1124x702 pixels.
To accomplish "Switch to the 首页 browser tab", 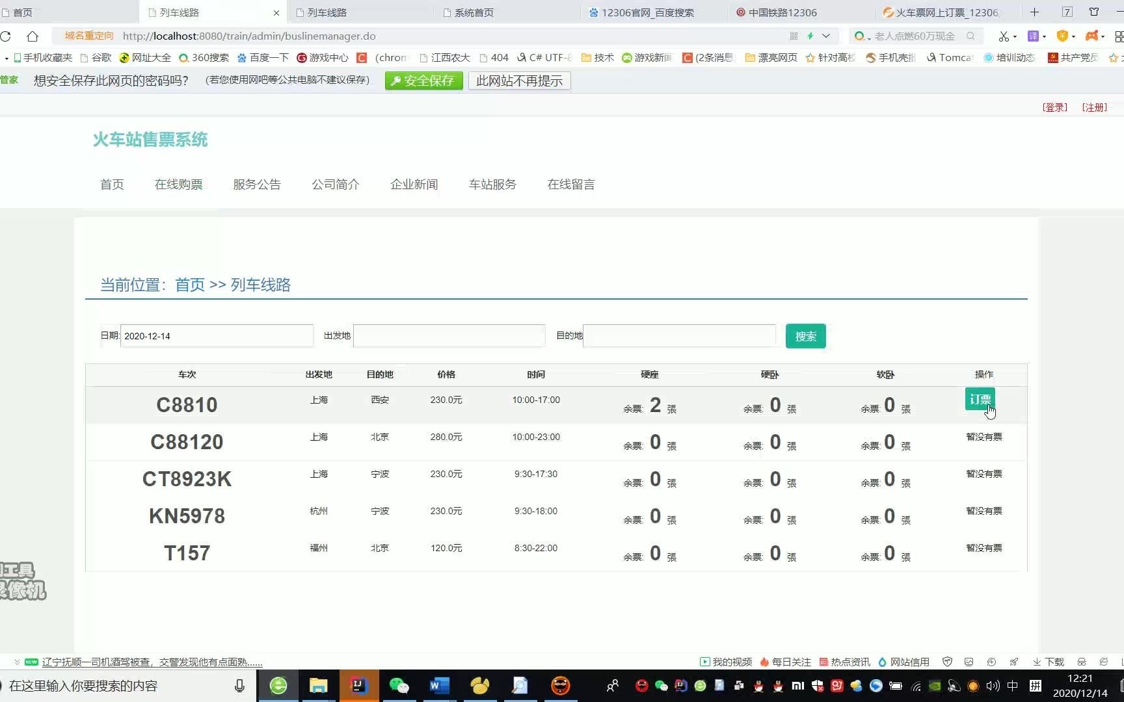I will click(x=68, y=12).
